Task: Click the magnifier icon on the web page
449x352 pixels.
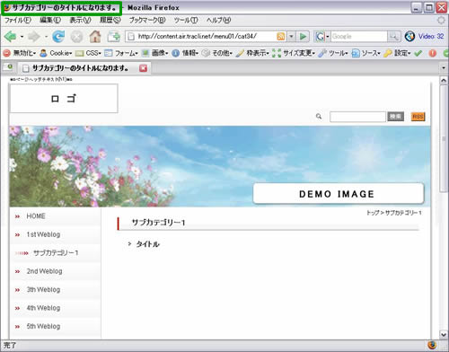Action: (x=319, y=116)
